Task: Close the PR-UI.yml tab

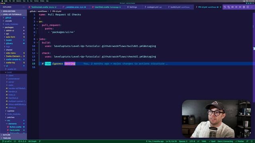Action: click(220, 7)
